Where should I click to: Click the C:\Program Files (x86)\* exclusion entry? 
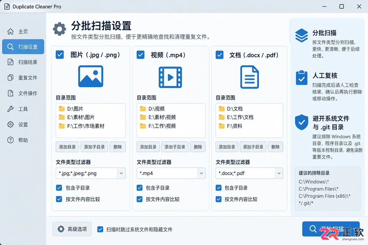(325, 196)
